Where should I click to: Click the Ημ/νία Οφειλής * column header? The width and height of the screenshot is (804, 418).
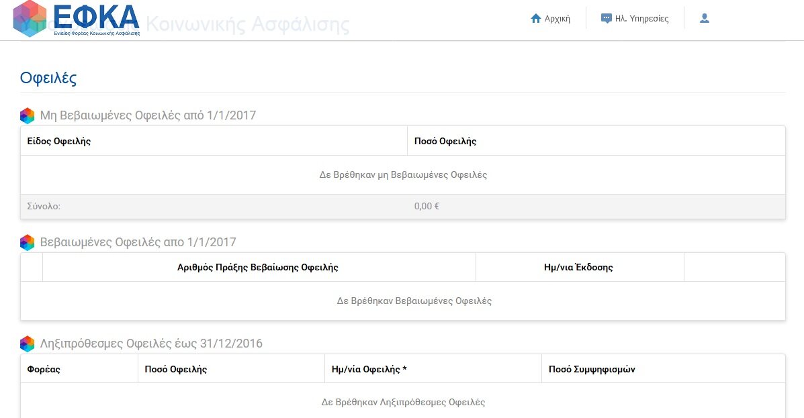369,369
